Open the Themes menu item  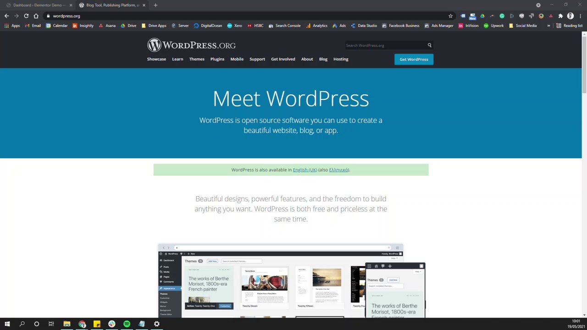(x=197, y=59)
